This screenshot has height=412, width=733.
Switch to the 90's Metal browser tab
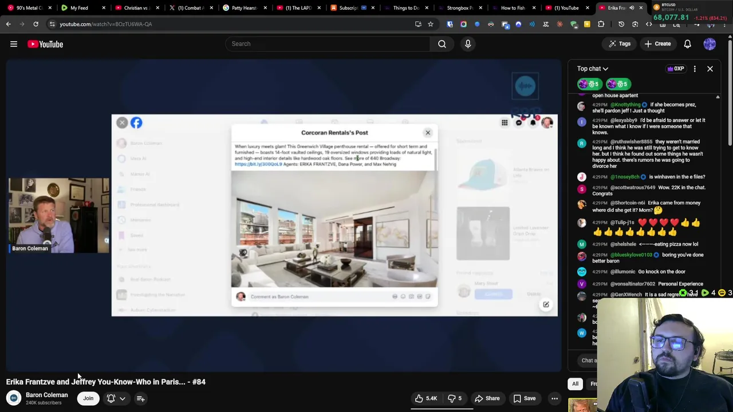[x=29, y=8]
